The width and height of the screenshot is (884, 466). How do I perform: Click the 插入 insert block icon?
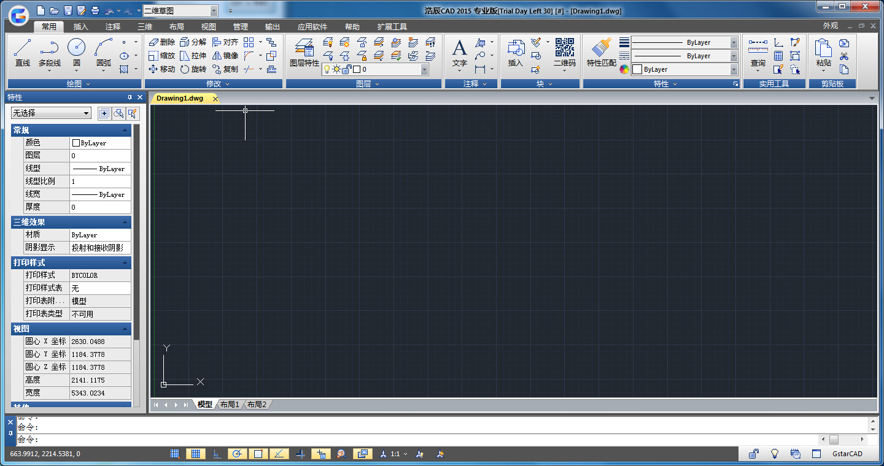click(515, 52)
